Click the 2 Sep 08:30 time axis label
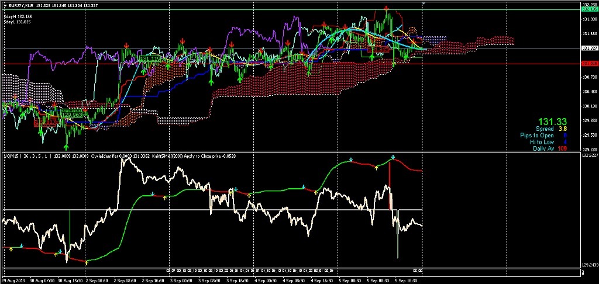Image resolution: width=599 pixels, height=284 pixels. (126, 280)
